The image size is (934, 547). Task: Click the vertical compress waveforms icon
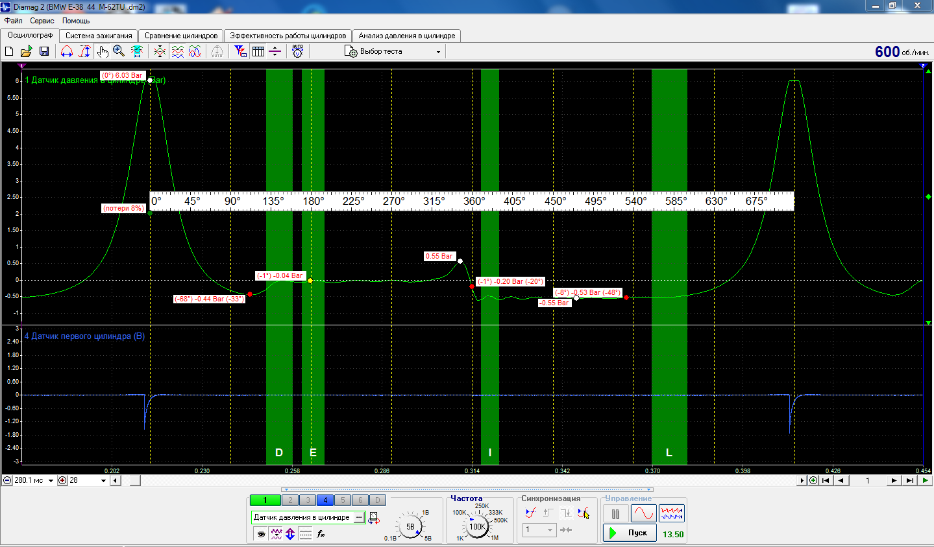(160, 52)
